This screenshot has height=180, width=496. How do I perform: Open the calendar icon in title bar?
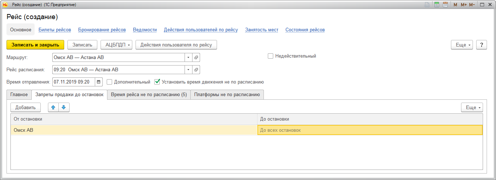[446, 5]
